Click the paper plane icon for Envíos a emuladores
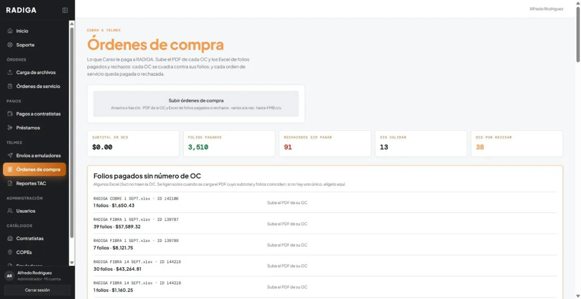 (x=10, y=155)
